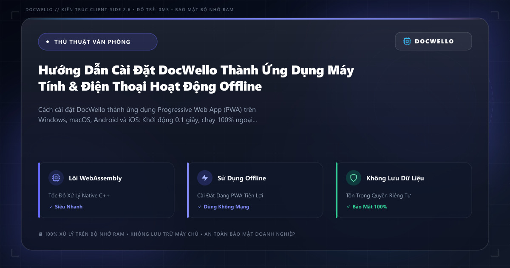510x268 pixels.
Task: Click the text Tốc Độ Xử Lý Native C++
Action: pos(79,196)
